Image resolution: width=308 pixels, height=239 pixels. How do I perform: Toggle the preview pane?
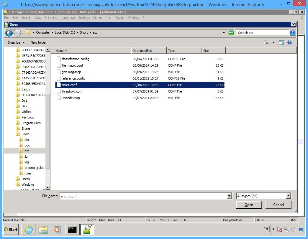point(281,42)
